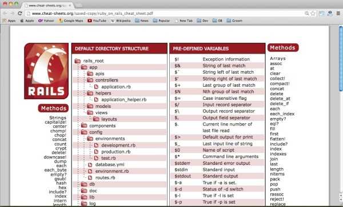Click the 'Input record separator' text
The image size is (343, 207).
click(x=227, y=104)
